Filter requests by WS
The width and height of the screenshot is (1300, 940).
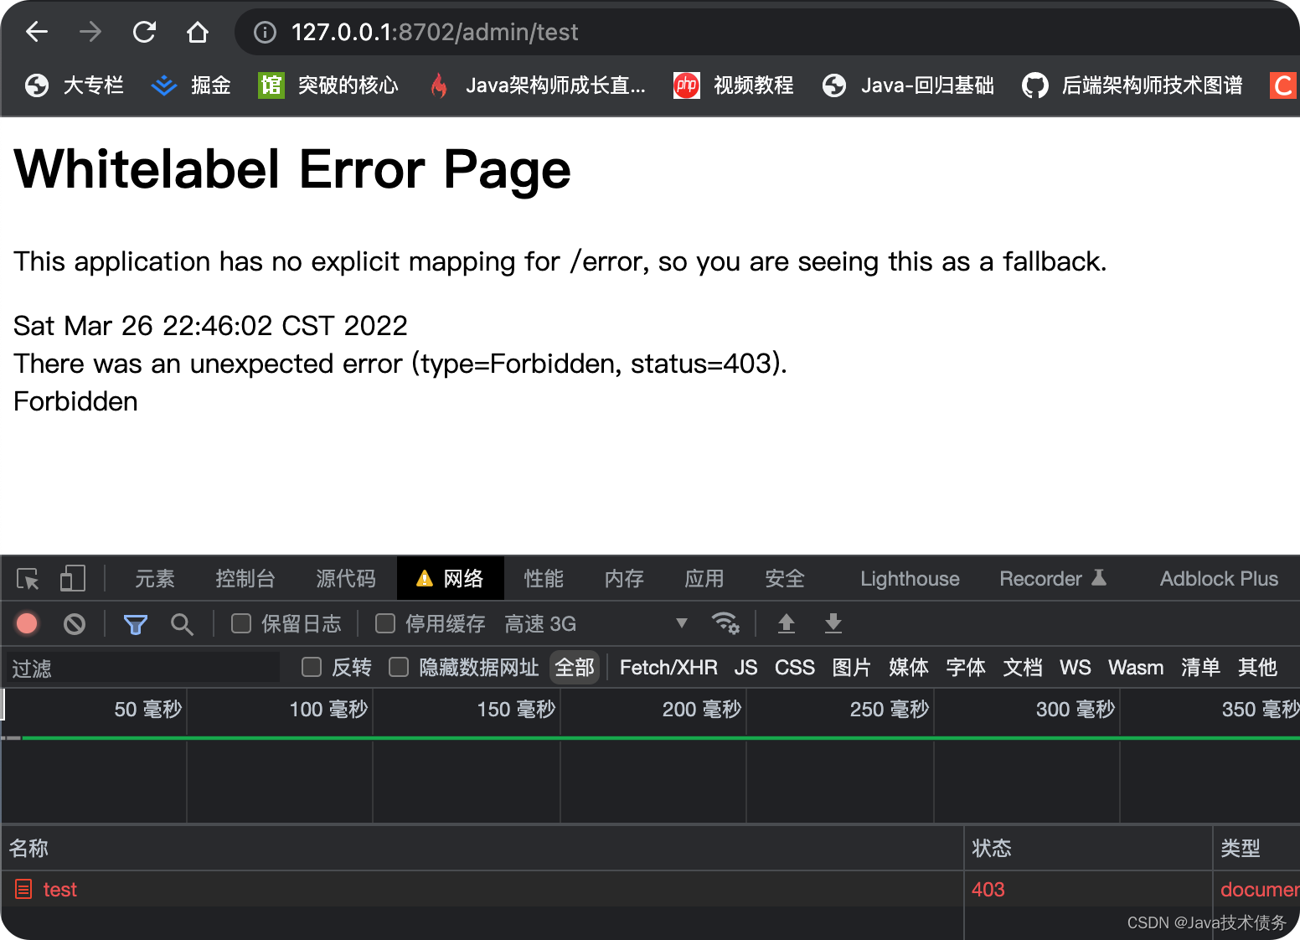tap(1075, 668)
